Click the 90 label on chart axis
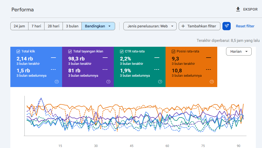Image resolution: width=262 pixels, height=148 pixels. (239, 146)
